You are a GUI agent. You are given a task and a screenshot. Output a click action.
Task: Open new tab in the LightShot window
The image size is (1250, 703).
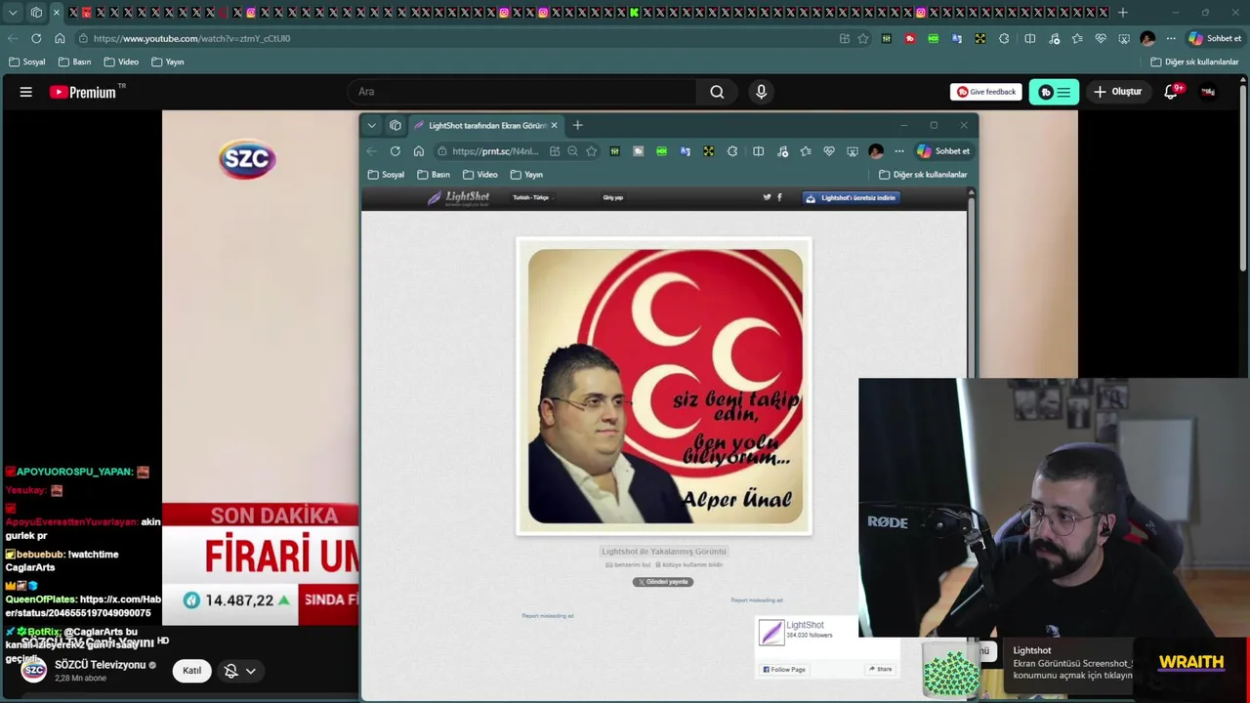click(577, 125)
